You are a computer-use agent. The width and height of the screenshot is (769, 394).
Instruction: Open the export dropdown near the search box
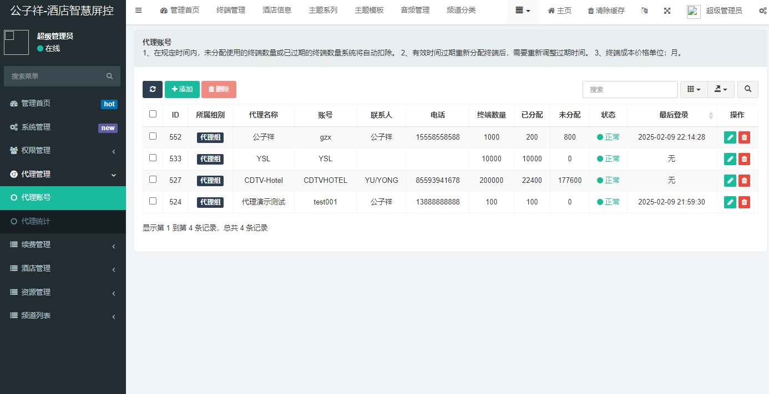click(x=721, y=89)
